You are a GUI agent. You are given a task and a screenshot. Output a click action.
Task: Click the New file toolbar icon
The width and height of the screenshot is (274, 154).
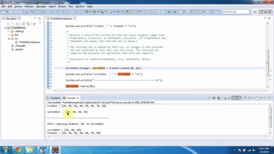pos(3,12)
